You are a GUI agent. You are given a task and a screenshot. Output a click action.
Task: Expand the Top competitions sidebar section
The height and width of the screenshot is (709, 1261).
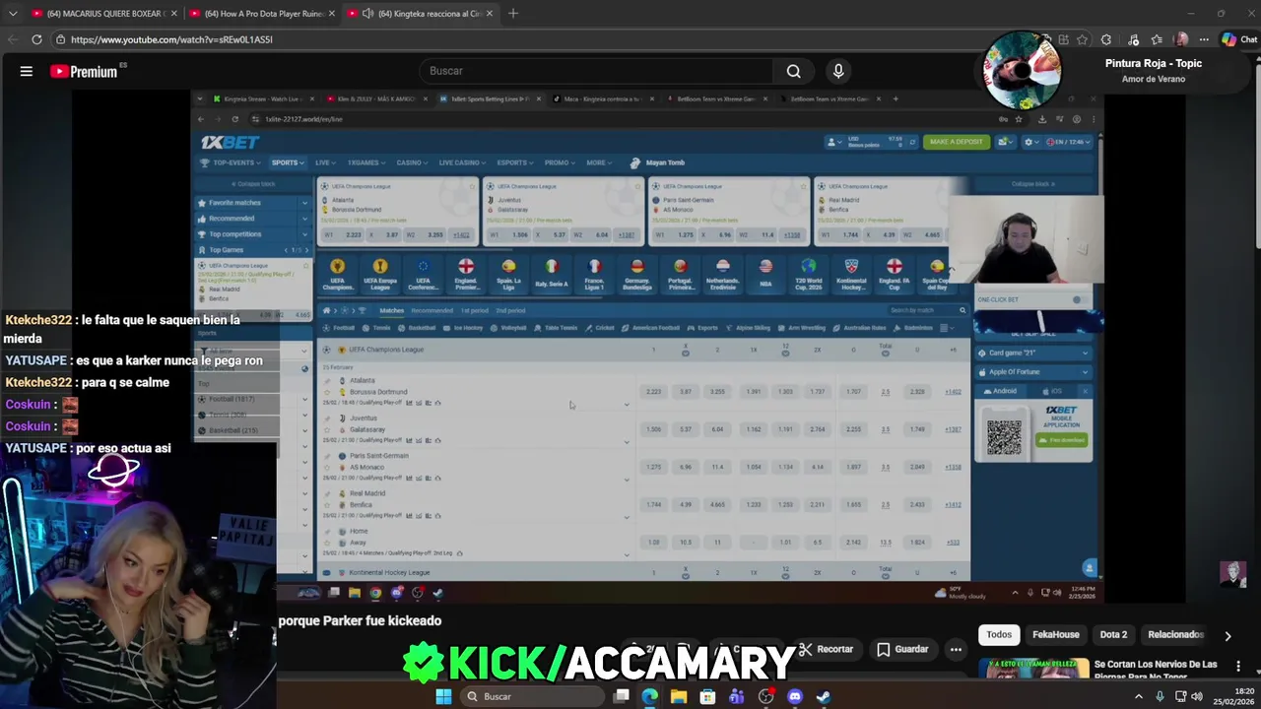pyautogui.click(x=252, y=234)
